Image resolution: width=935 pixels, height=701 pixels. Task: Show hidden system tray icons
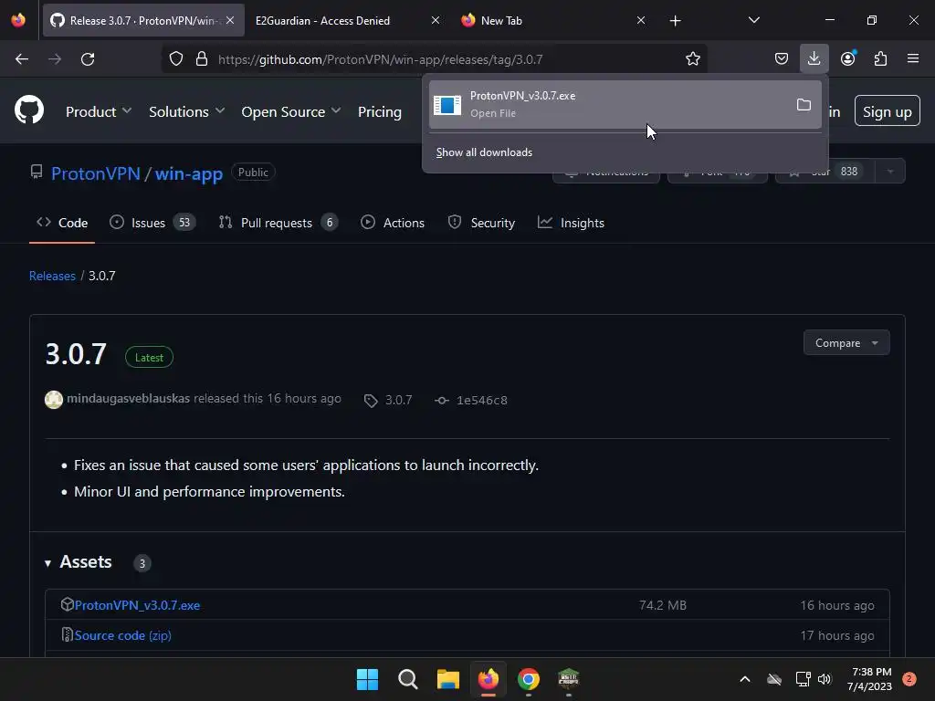click(x=745, y=679)
